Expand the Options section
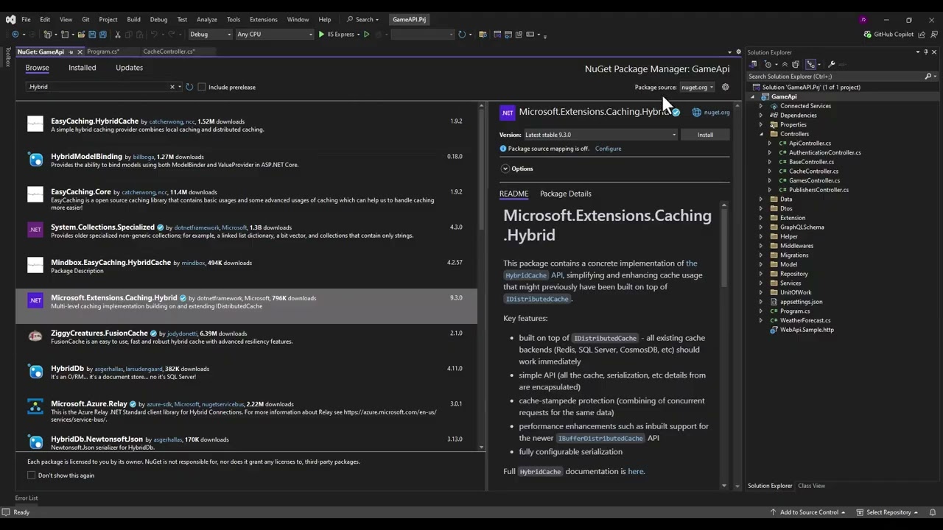 (x=505, y=169)
